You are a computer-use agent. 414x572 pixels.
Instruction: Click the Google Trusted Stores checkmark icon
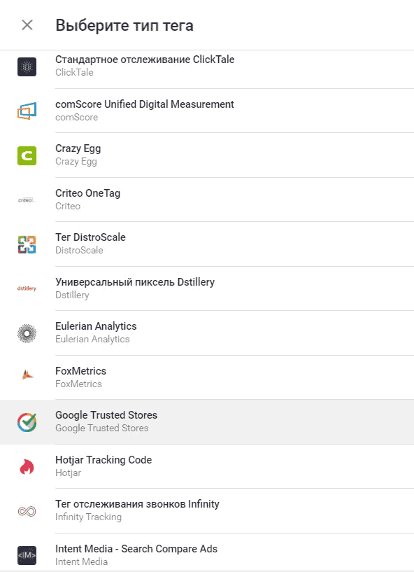pos(27,422)
